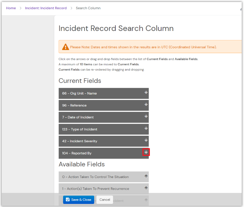Move Org Unit - Name down with its arrow
Screen dimensions: 244x207
tap(146, 93)
